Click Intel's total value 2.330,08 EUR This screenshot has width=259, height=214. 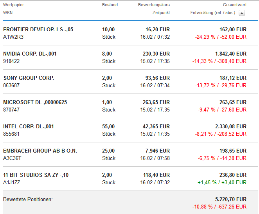[231, 126]
